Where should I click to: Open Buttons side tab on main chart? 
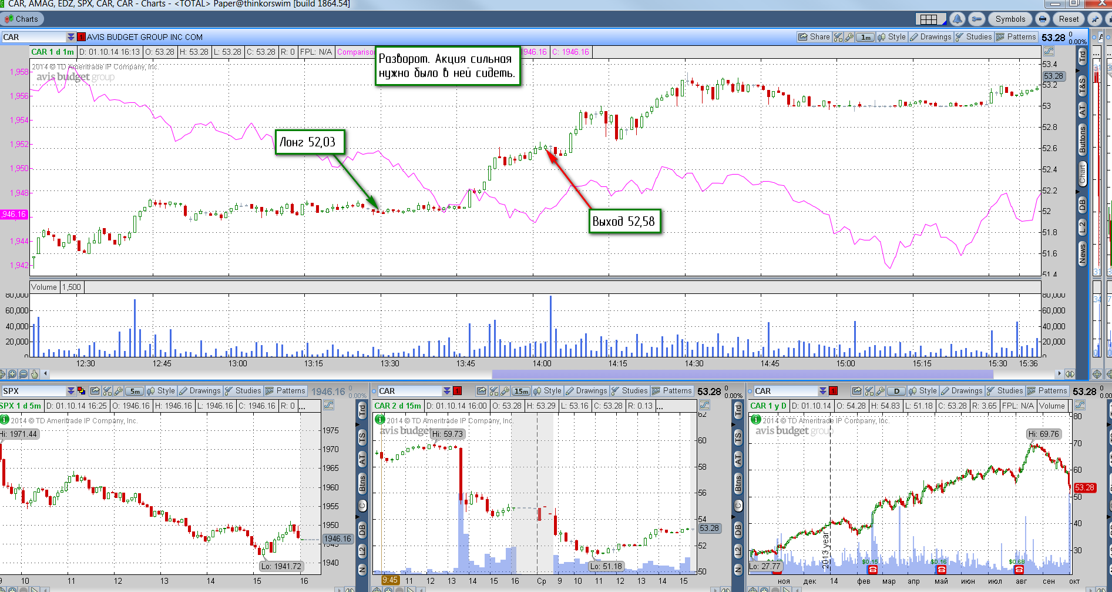coord(1083,139)
